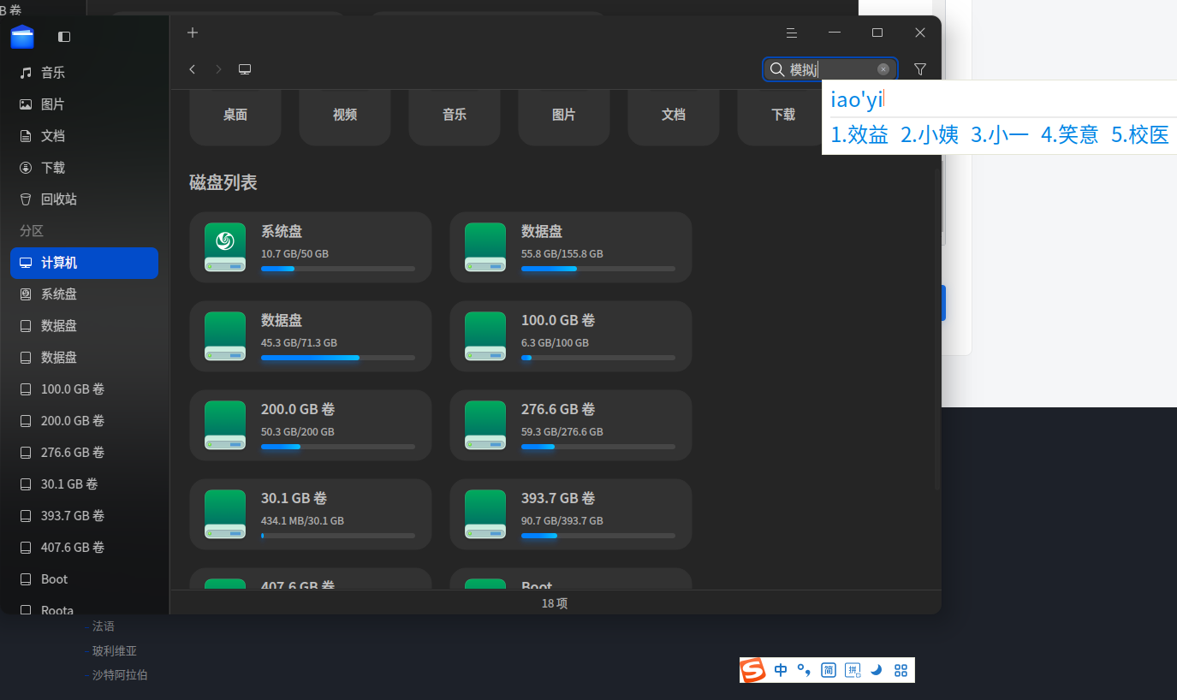Choose IME candidate 4.笑意

tap(1070, 135)
